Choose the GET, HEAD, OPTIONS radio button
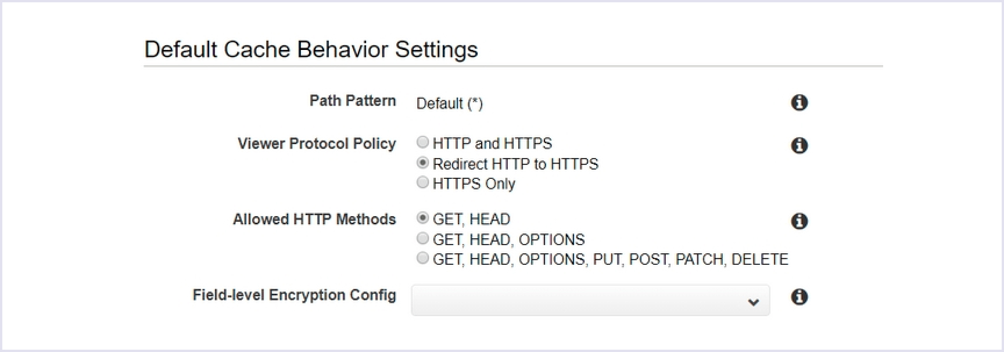Screen dimensions: 1004x352 (423, 238)
